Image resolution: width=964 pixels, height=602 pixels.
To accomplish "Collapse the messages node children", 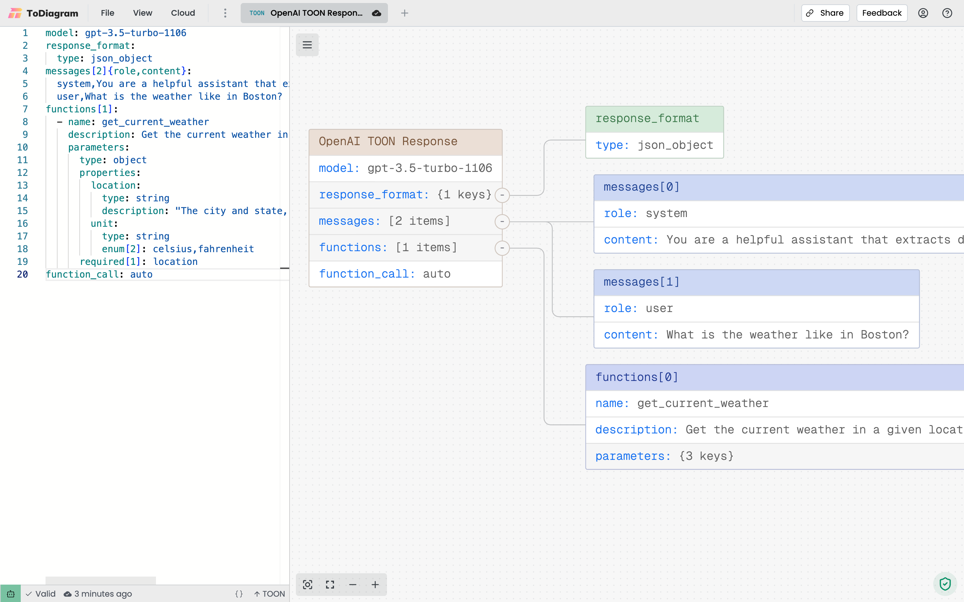I will [x=502, y=222].
